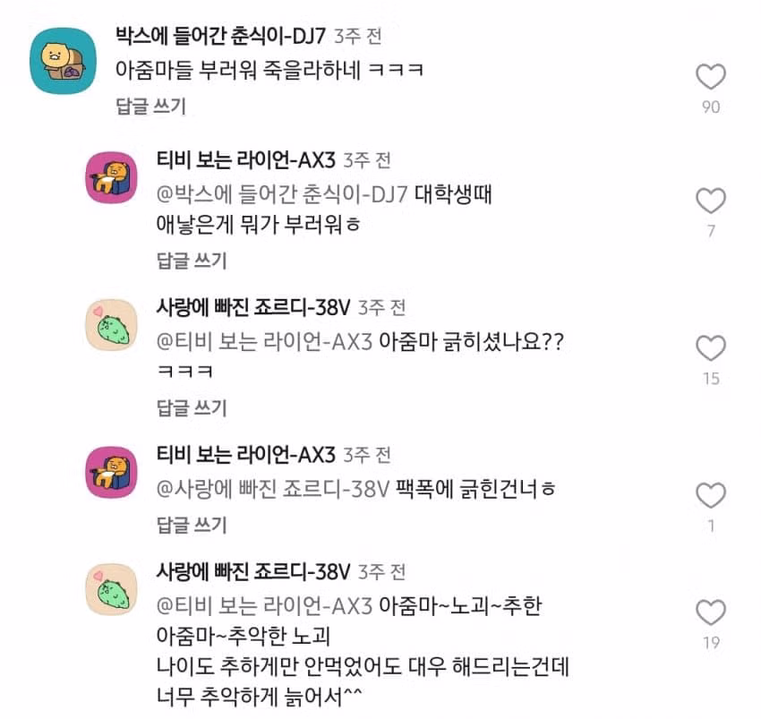Click 사랑에 빠진 죠르디-38V's green character avatar
This screenshot has height=719, width=761.
(x=111, y=324)
